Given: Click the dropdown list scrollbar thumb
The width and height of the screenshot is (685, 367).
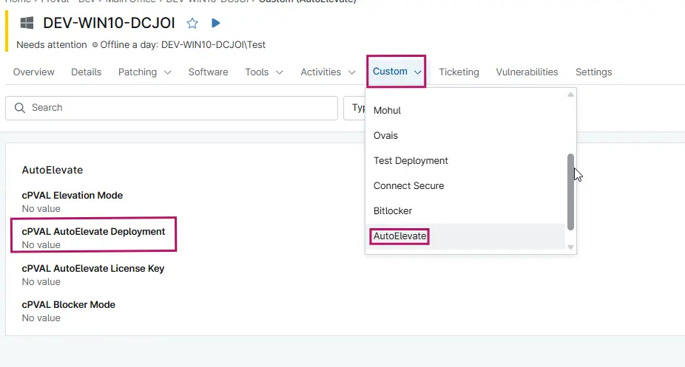Looking at the screenshot, I should coord(570,192).
